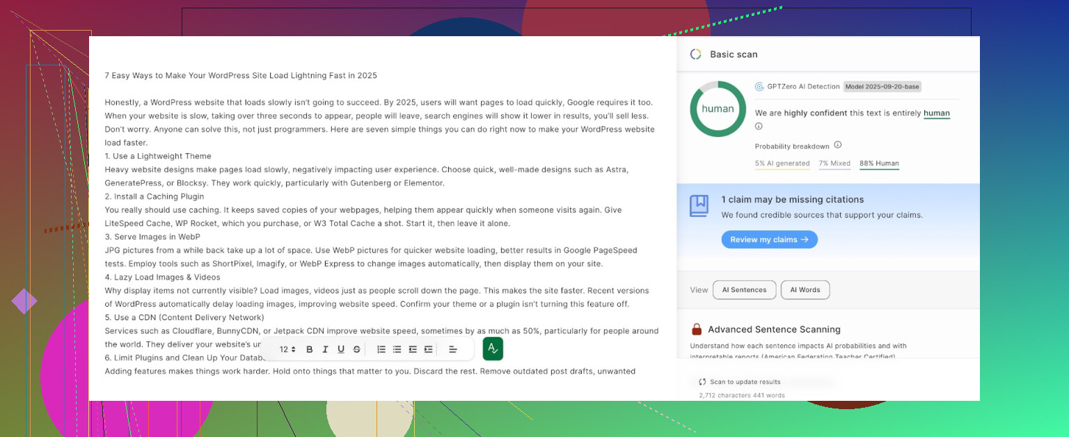
Task: Click Scan to update results
Action: tap(739, 382)
